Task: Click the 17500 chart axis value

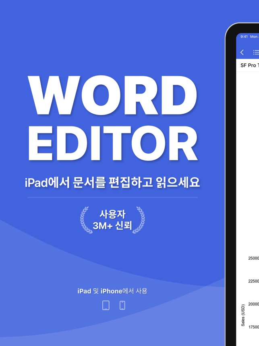Action: click(253, 327)
